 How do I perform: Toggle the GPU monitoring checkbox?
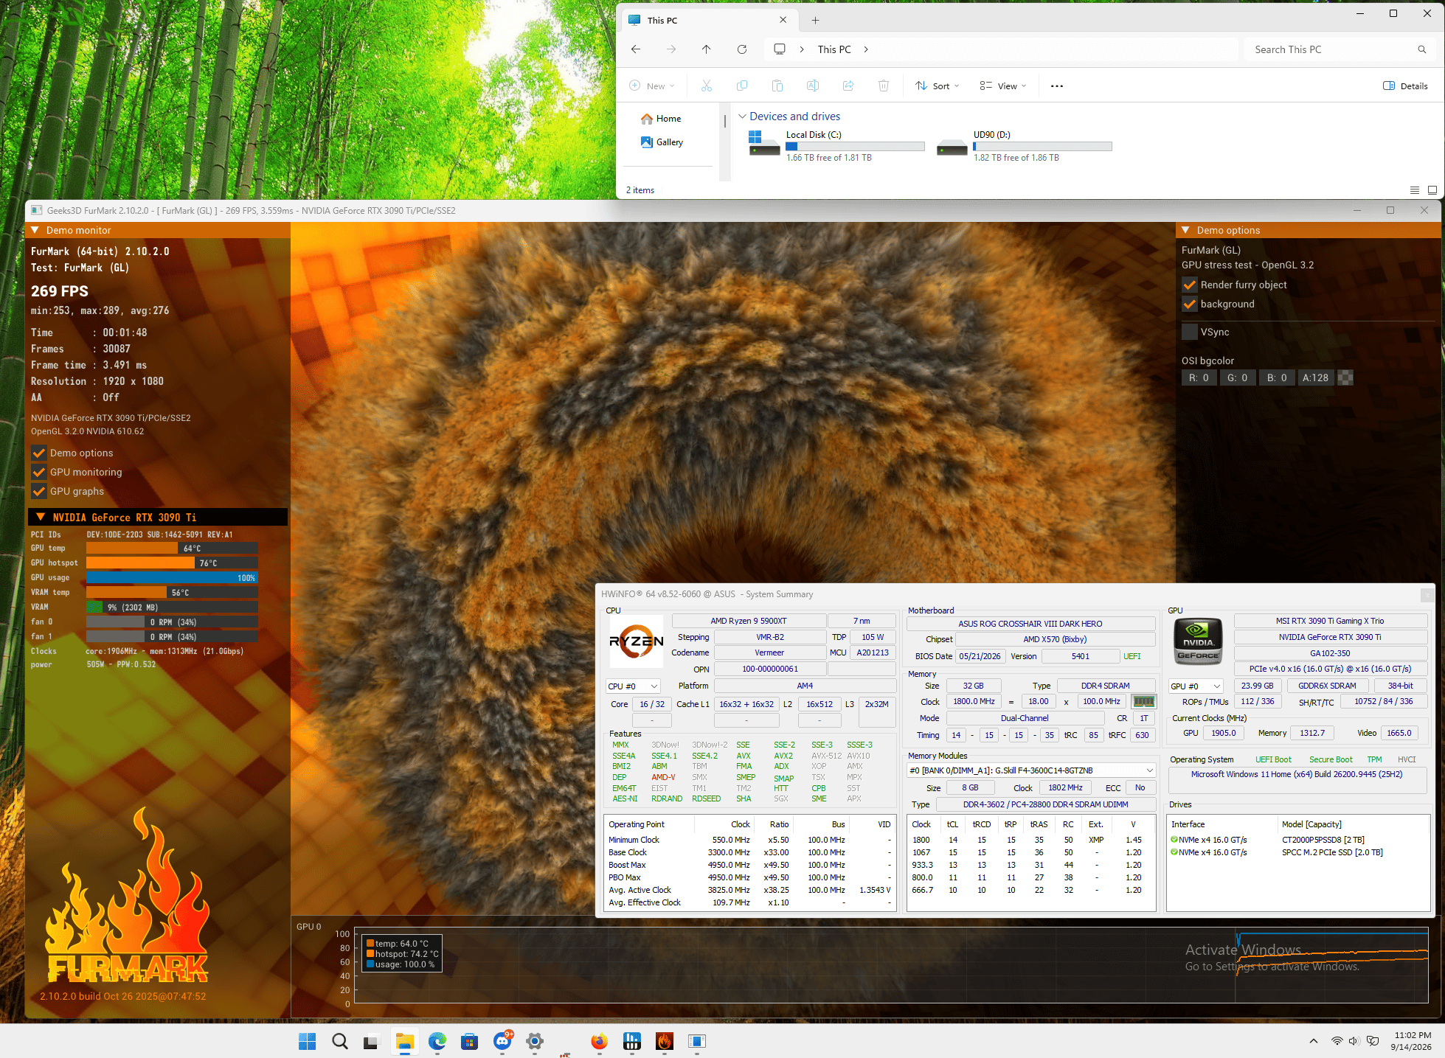[x=39, y=472]
